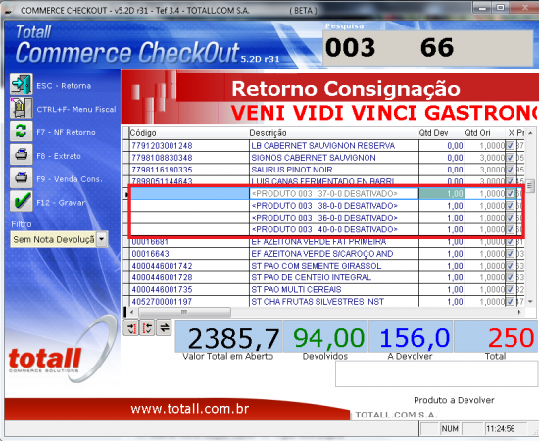
Task: Click the application icon in the title bar
Action: pyautogui.click(x=8, y=11)
